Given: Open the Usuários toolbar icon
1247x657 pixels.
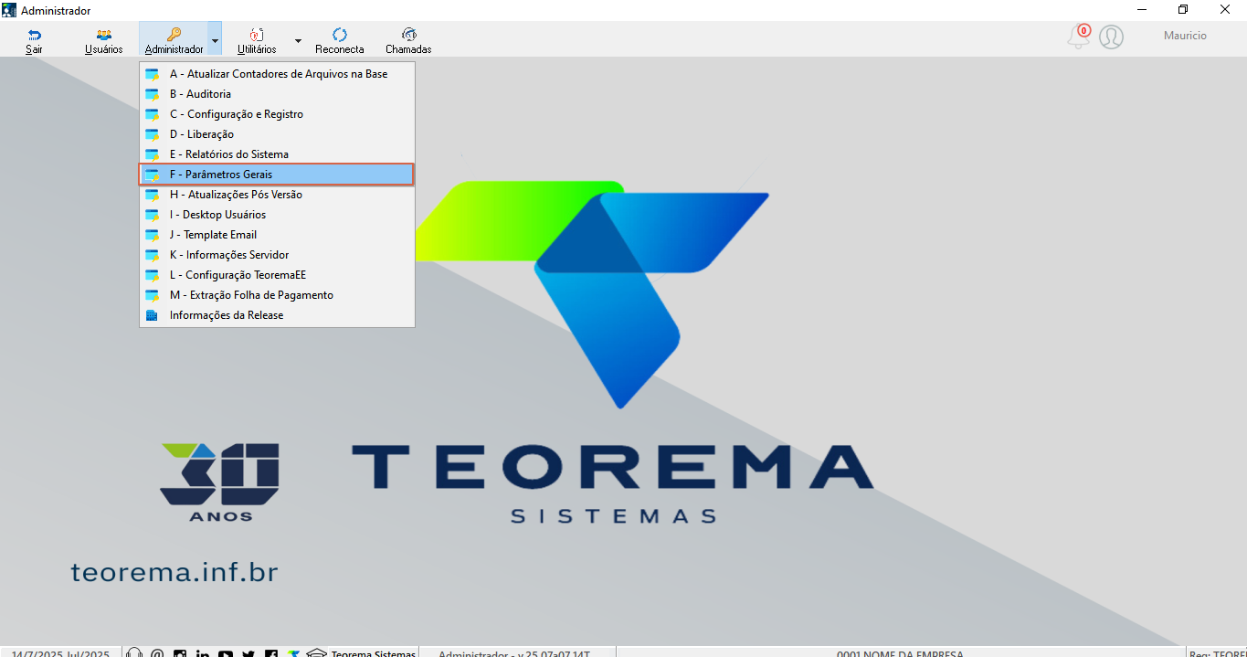Looking at the screenshot, I should (x=103, y=40).
